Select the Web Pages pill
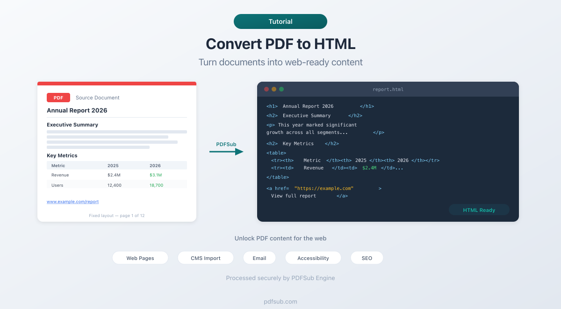 click(x=140, y=258)
